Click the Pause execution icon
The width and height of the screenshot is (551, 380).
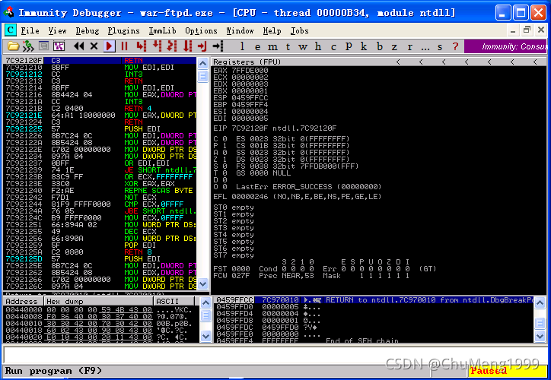coord(124,46)
